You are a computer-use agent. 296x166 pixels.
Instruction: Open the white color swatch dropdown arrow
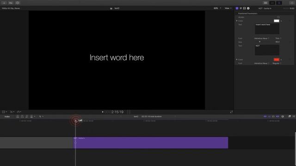tap(281, 21)
